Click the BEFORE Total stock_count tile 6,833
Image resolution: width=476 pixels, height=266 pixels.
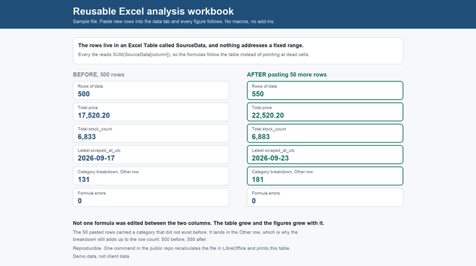coord(151,133)
